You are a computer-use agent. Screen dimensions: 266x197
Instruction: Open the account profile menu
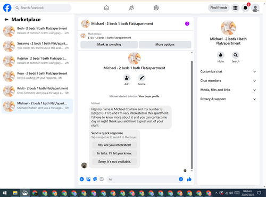(x=255, y=8)
